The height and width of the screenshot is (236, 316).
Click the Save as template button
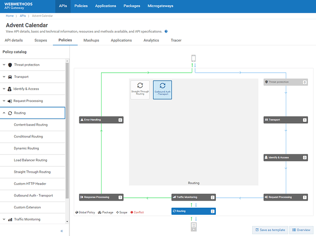(x=269, y=230)
